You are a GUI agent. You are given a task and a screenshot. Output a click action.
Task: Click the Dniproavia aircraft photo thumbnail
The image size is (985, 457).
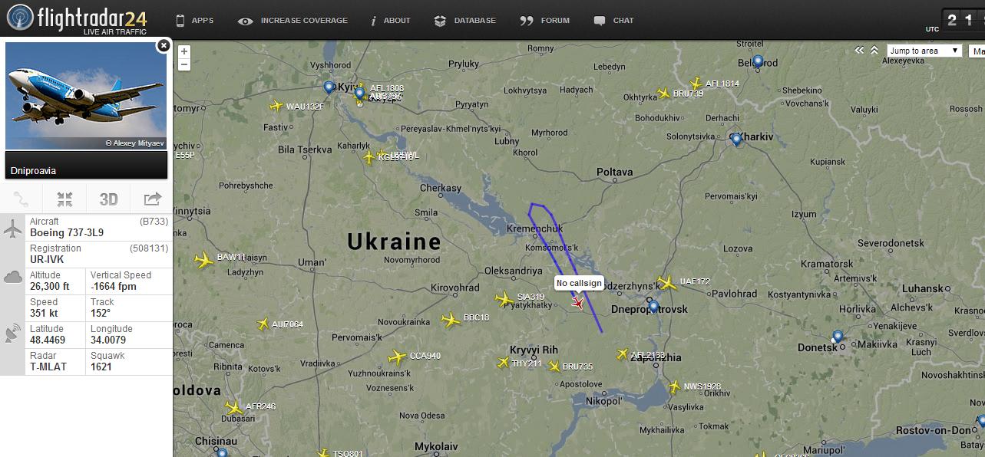[86, 97]
